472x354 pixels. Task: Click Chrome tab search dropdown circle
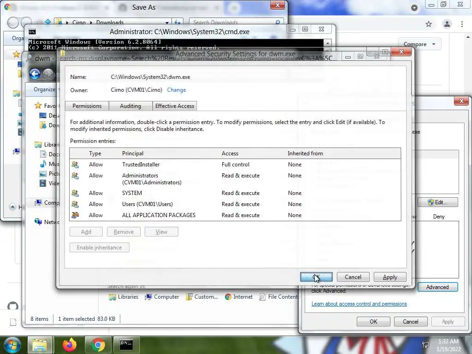point(414,8)
